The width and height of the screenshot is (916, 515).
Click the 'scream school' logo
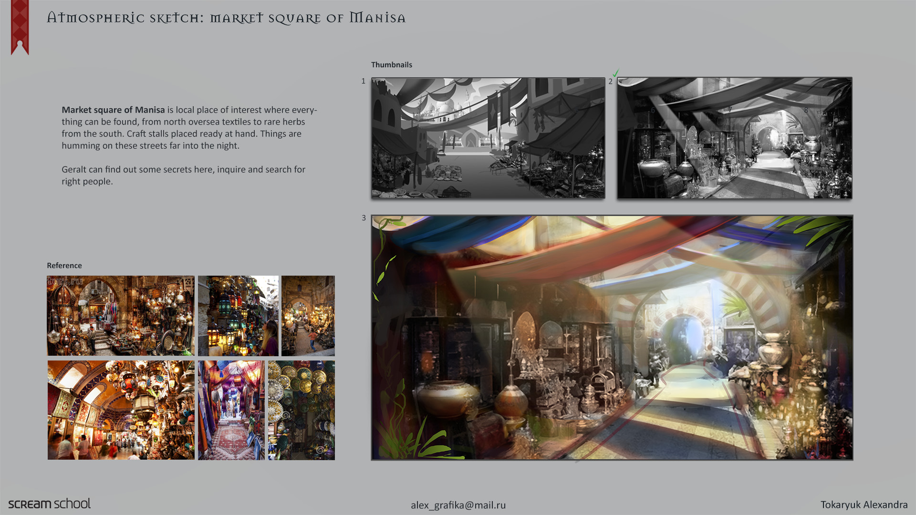[x=50, y=504]
